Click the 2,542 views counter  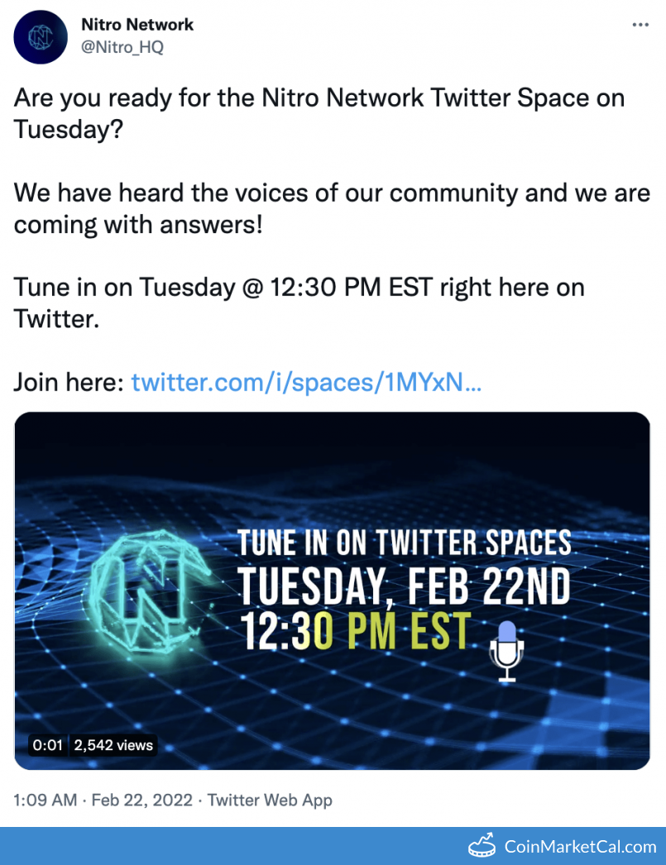click(x=113, y=745)
